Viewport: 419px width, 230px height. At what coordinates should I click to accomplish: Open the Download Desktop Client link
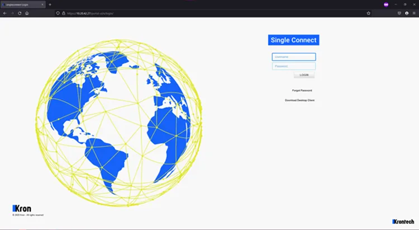[x=299, y=100]
